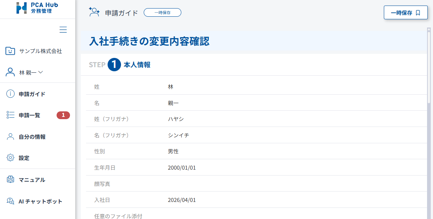433x219 pixels.
Task: Click the company folder icon
Action: click(x=10, y=51)
